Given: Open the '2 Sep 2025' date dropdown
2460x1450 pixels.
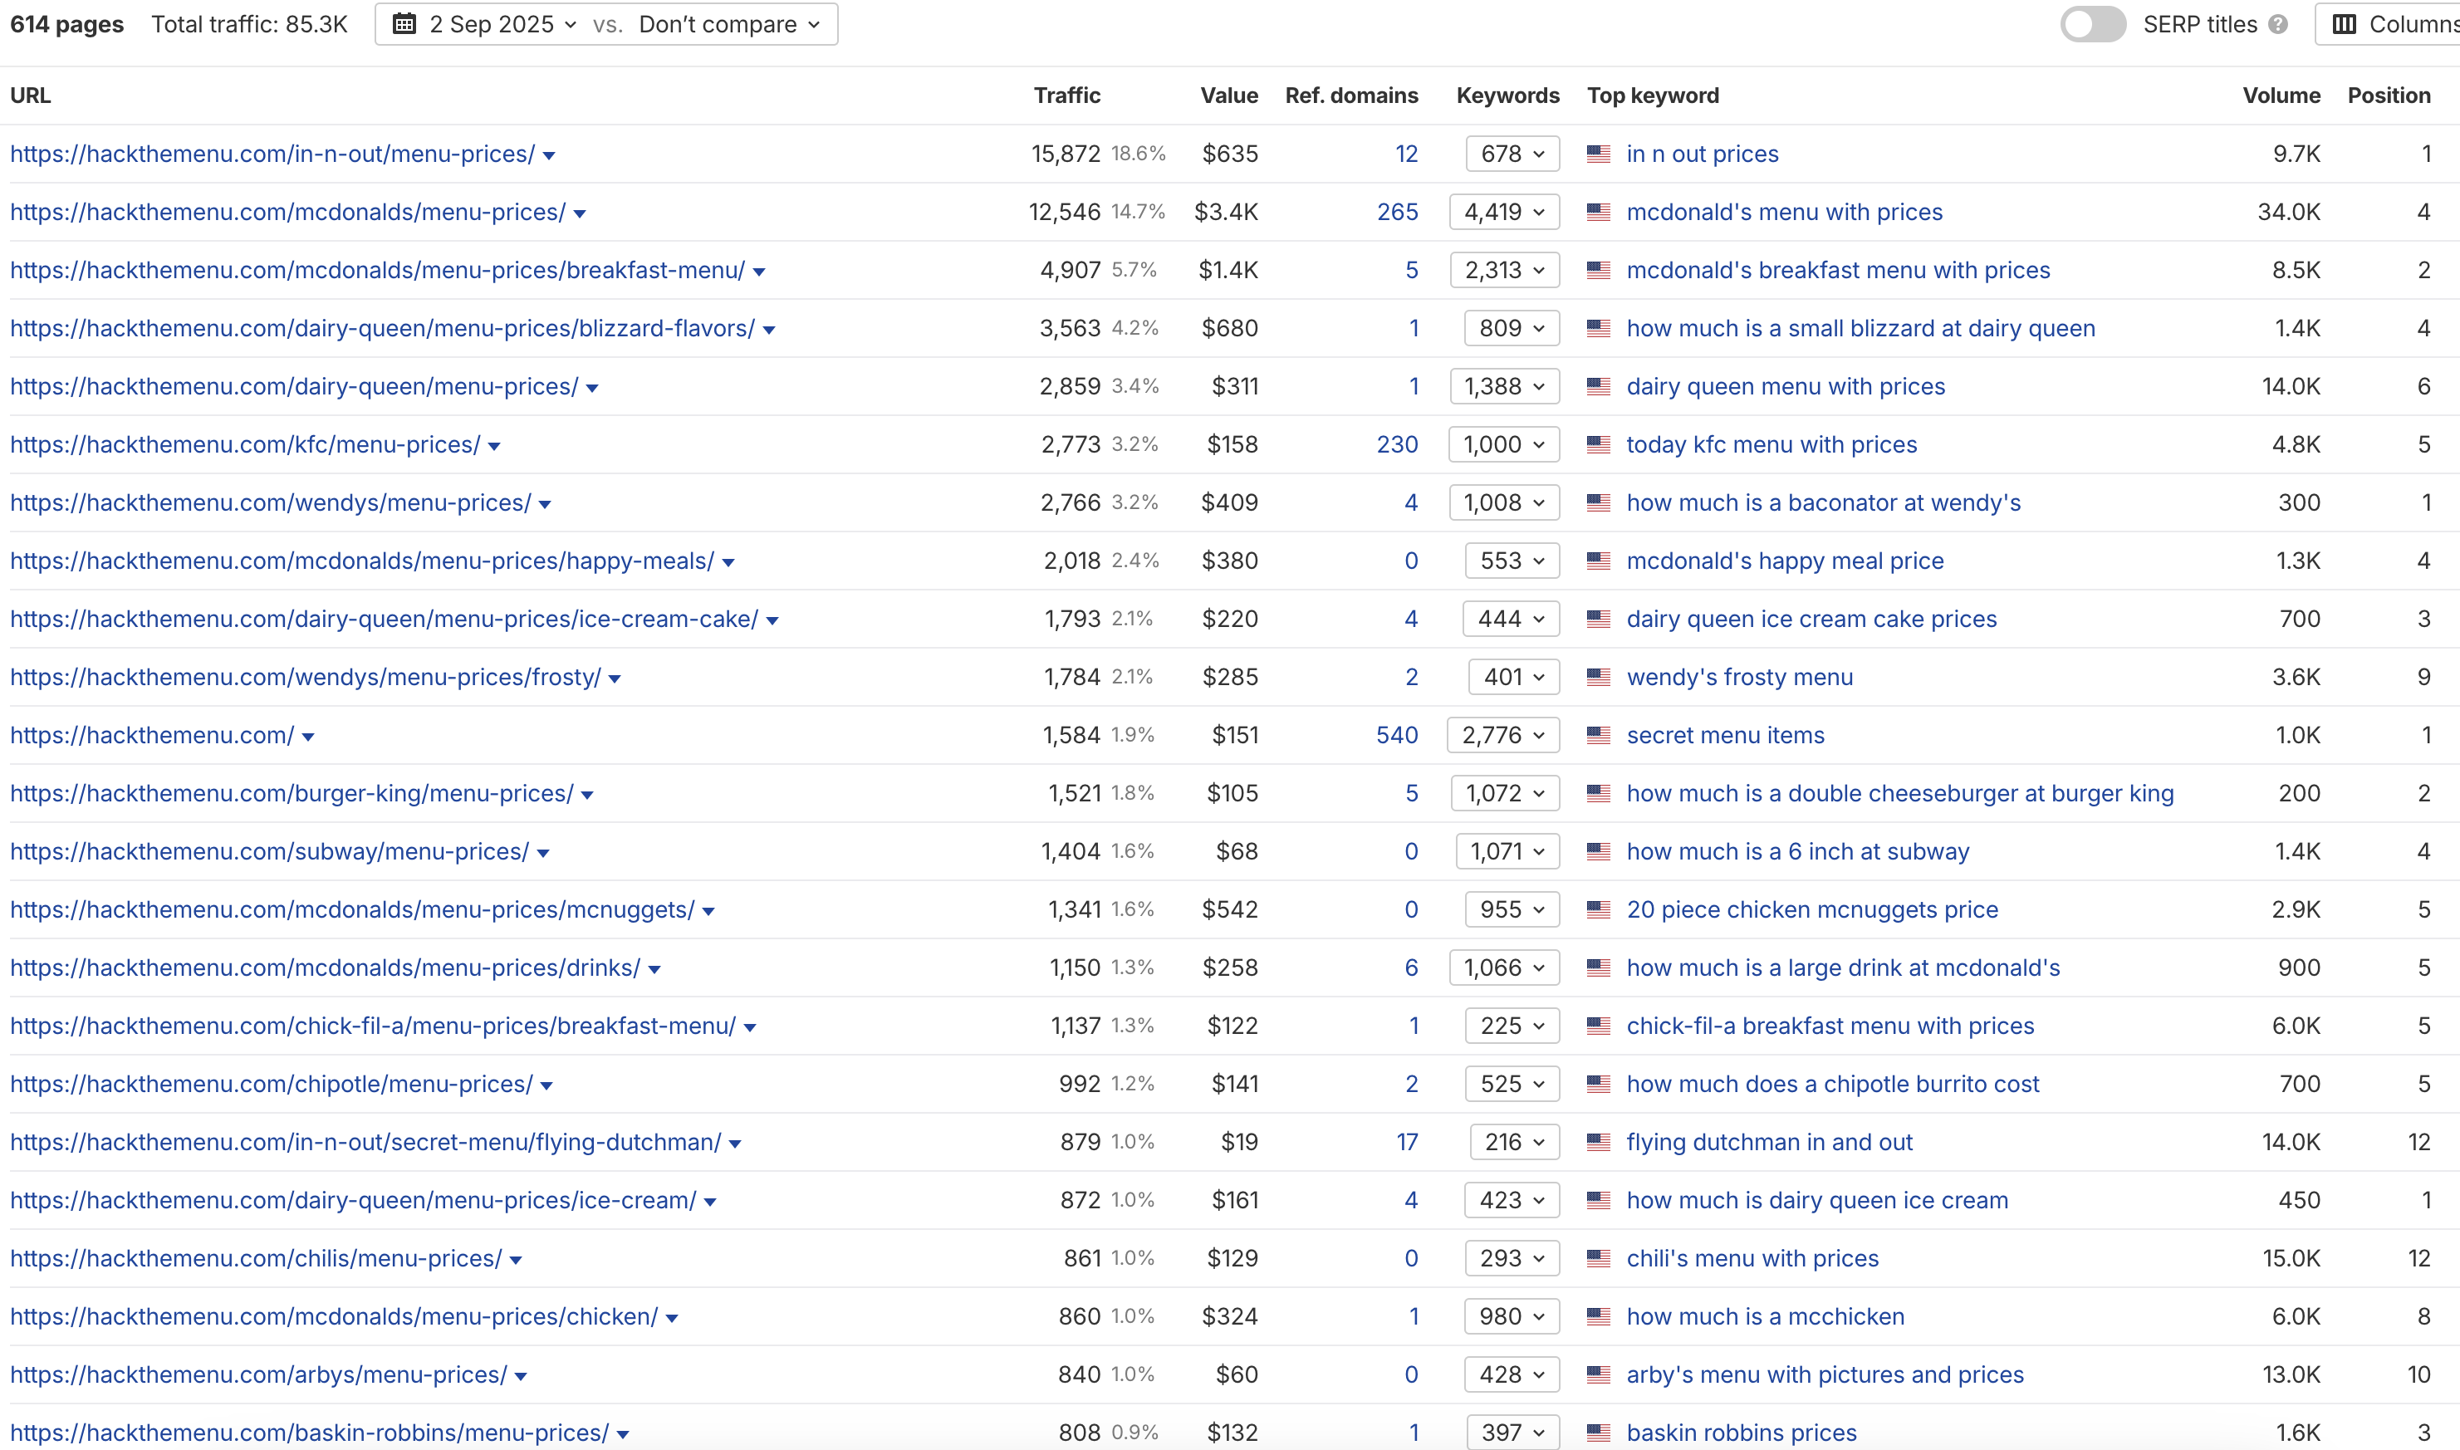Looking at the screenshot, I should tap(498, 23).
